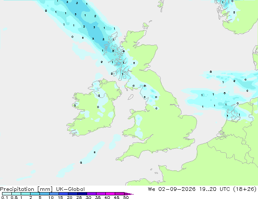Click the legend tick label 50

126,197
